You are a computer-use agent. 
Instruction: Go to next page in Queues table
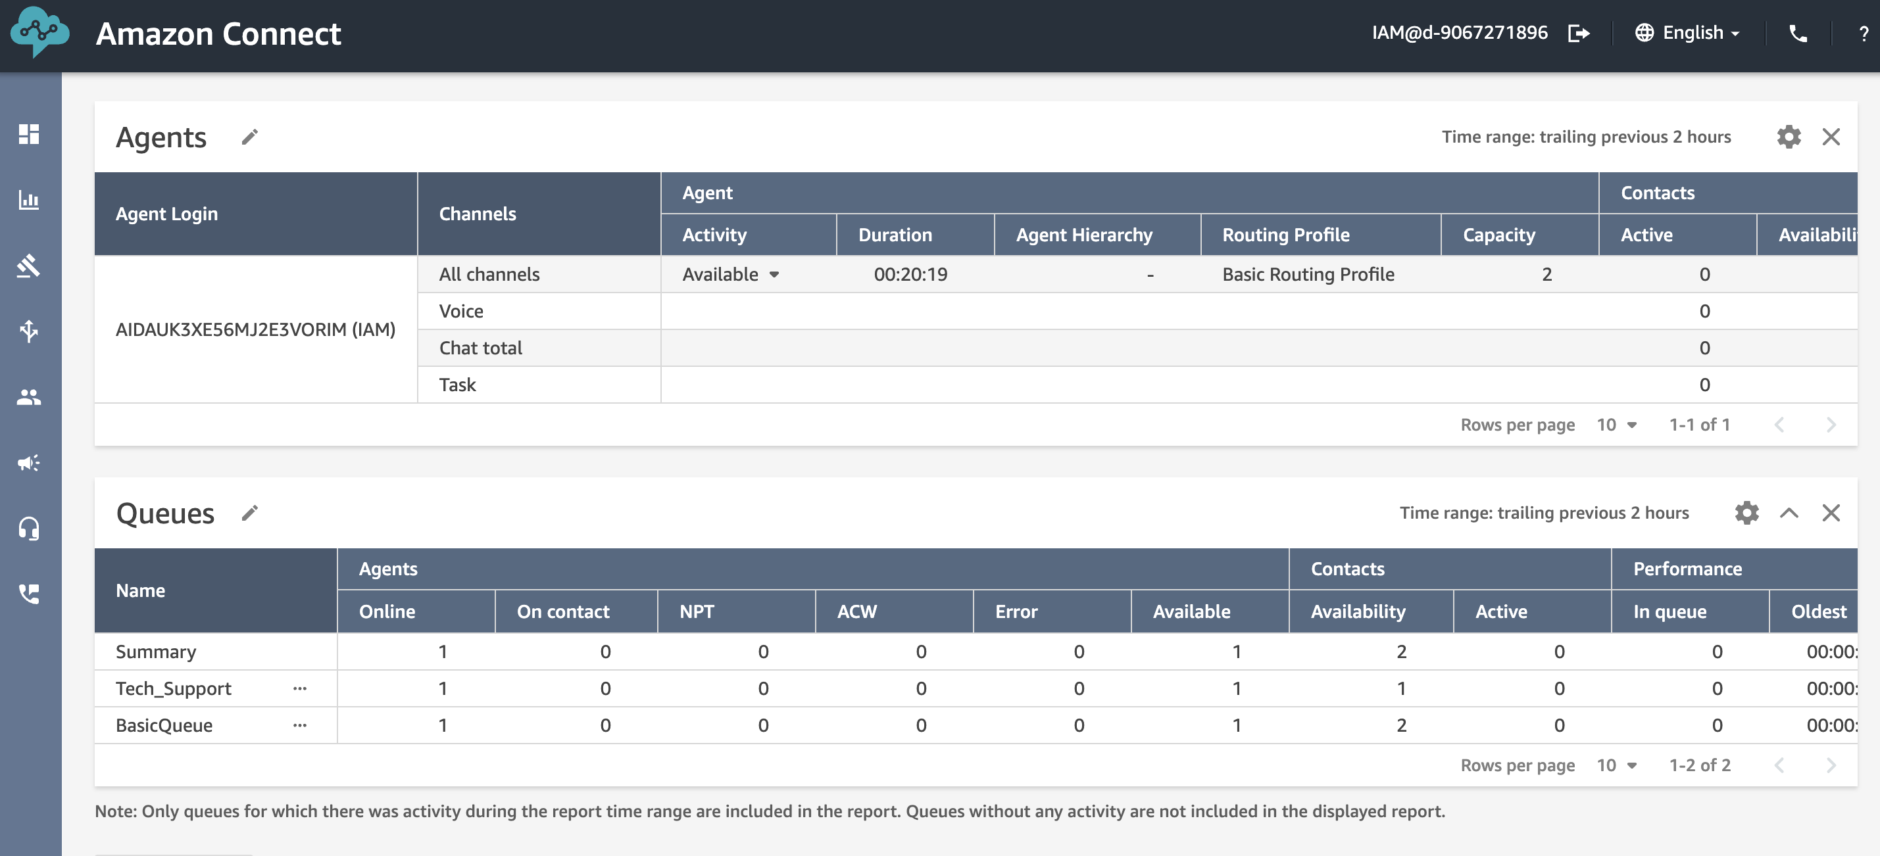pos(1831,765)
